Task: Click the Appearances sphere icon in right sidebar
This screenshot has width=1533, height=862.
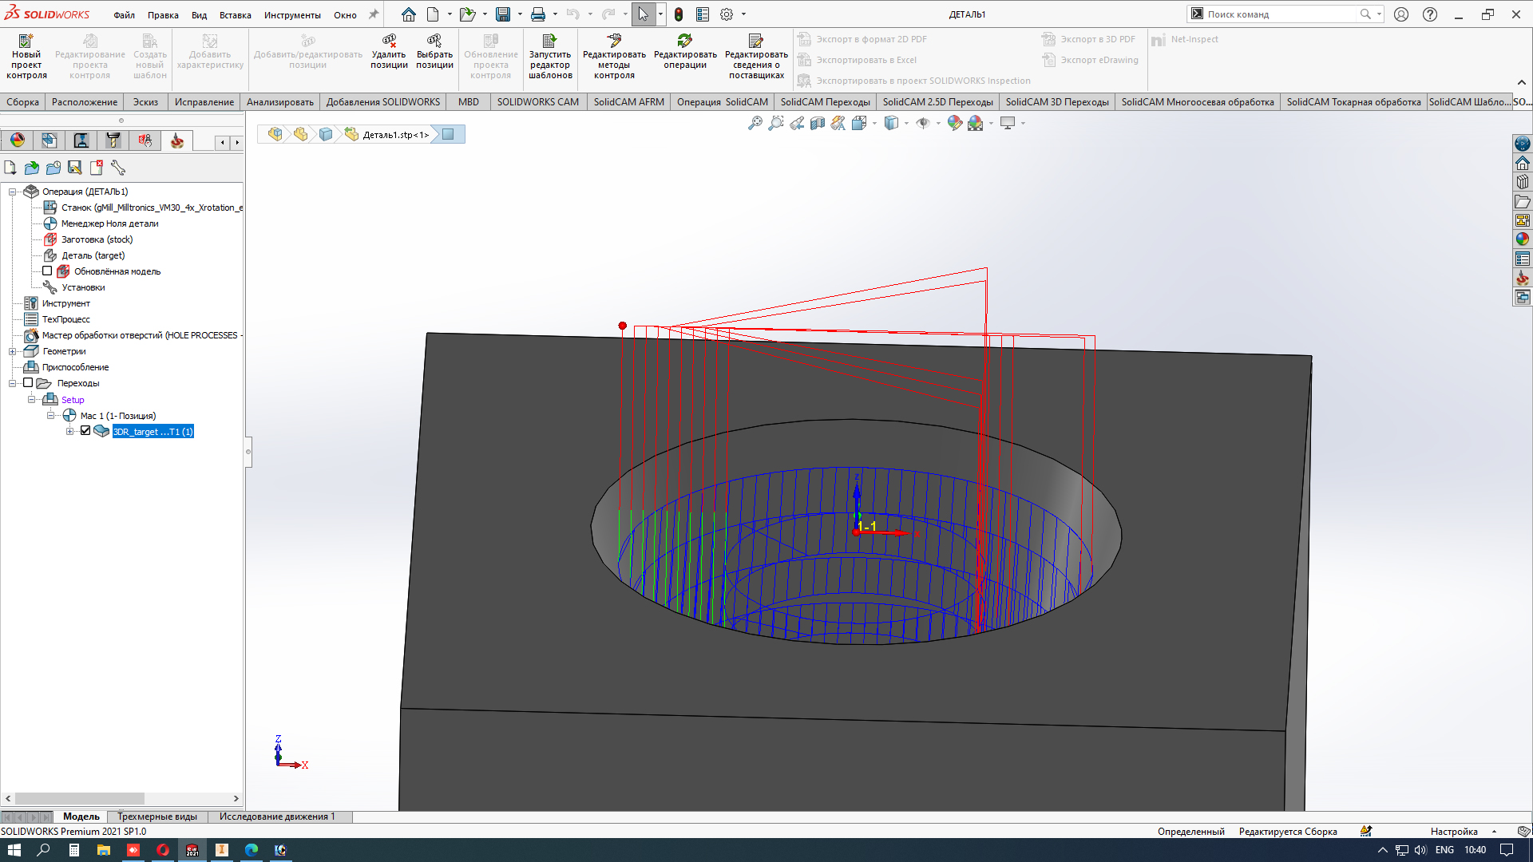Action: point(1523,239)
